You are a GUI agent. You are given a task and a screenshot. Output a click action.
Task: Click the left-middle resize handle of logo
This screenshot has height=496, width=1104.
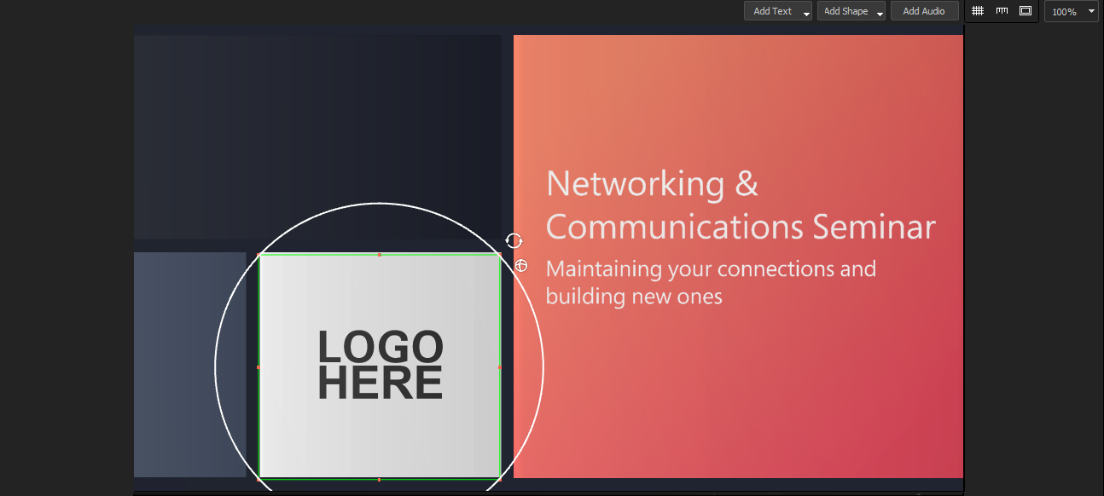(259, 367)
